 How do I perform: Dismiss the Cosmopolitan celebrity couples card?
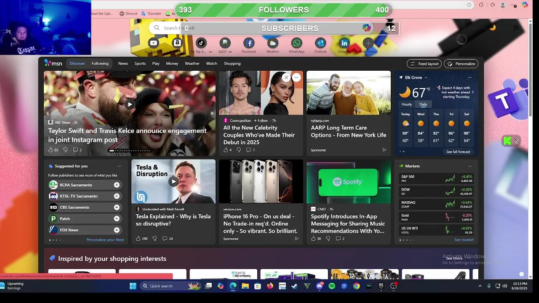tap(286, 77)
